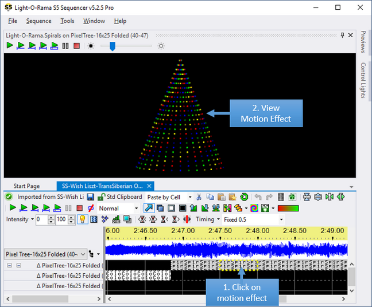Image resolution: width=372 pixels, height=307 pixels.
Task: Click the pin icon of preview panel
Action: tap(342, 36)
